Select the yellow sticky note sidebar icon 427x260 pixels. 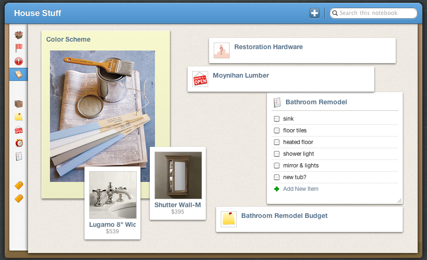(x=19, y=117)
